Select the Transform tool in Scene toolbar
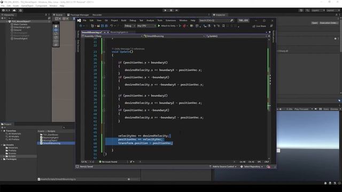 56,45
